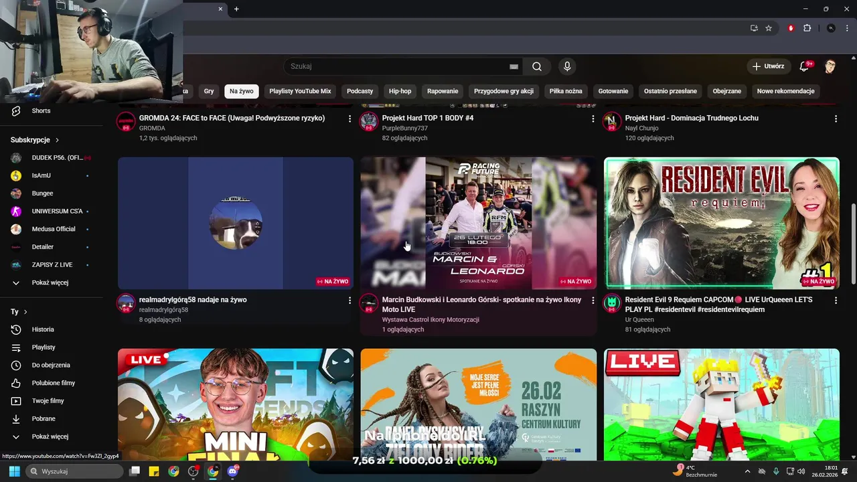Click the install app icon in address bar
The width and height of the screenshot is (857, 482).
click(754, 28)
